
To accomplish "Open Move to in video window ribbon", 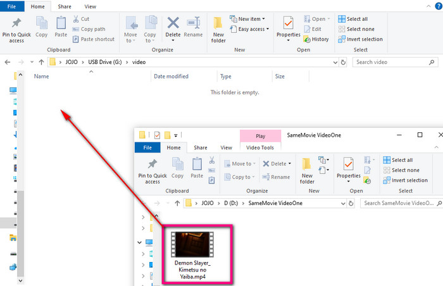I will (x=130, y=29).
